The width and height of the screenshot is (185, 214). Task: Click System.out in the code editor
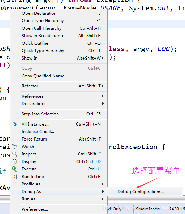pyautogui.click(x=149, y=8)
